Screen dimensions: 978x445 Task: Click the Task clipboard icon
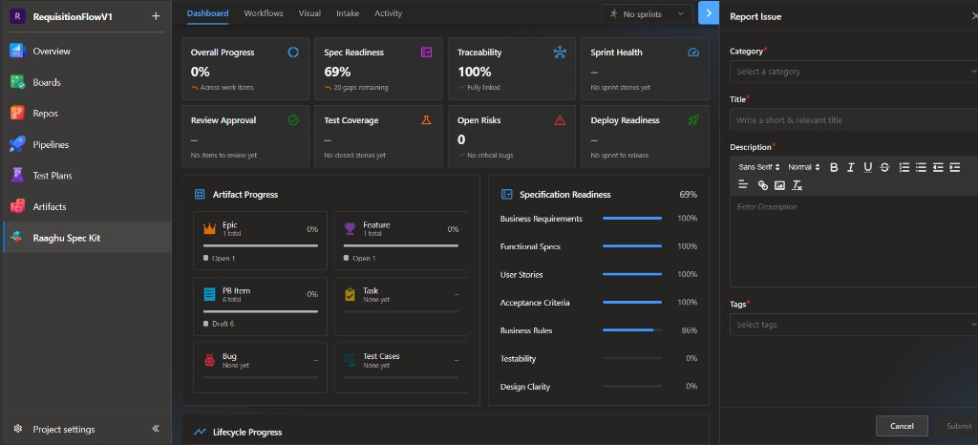tap(350, 294)
